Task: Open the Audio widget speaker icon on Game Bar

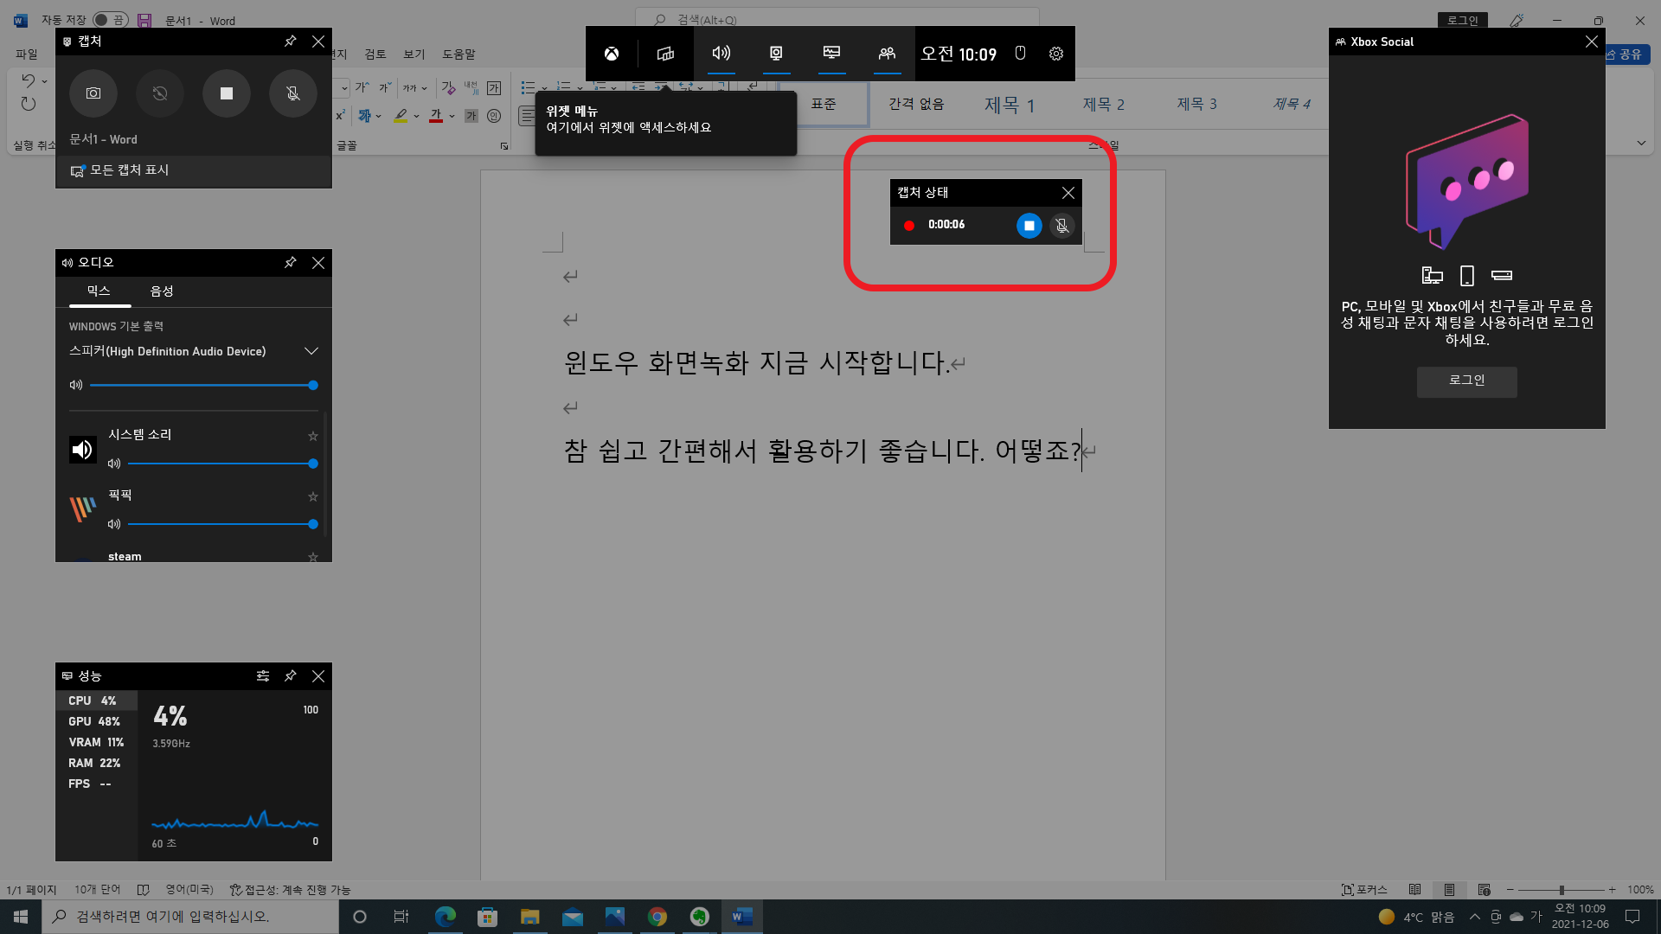Action: pos(721,54)
